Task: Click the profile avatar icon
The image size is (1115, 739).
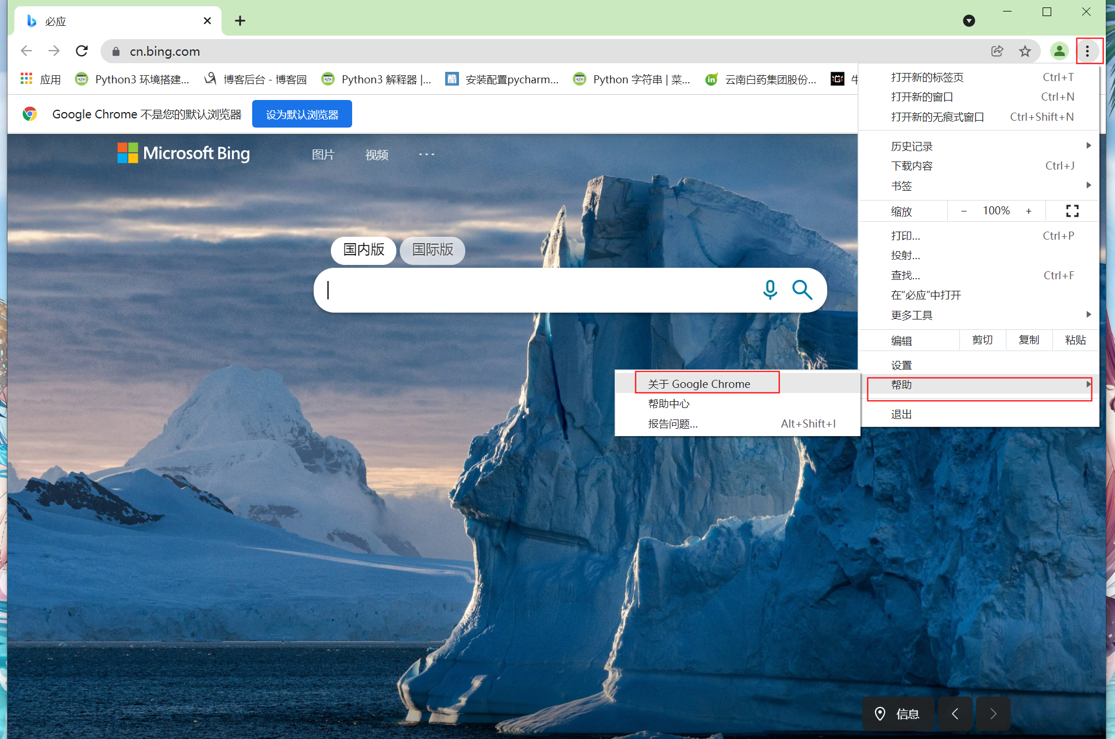Action: tap(1059, 51)
